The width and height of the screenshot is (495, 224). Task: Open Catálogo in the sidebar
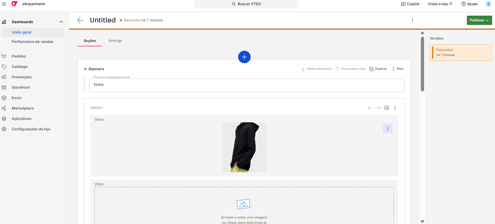tap(20, 67)
